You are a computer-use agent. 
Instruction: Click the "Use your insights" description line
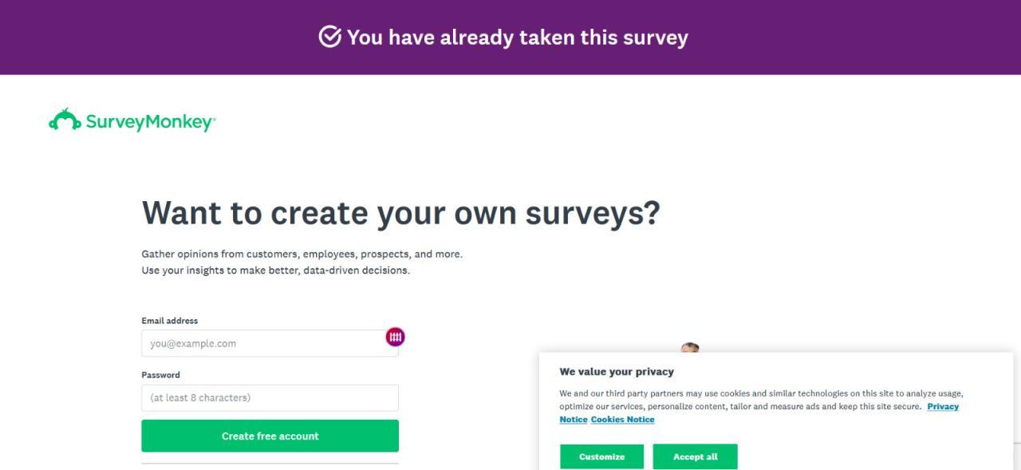[275, 271]
